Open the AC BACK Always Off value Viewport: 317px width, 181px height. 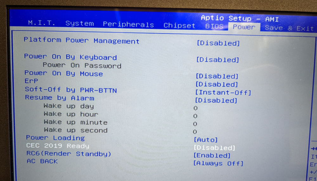(x=218, y=163)
